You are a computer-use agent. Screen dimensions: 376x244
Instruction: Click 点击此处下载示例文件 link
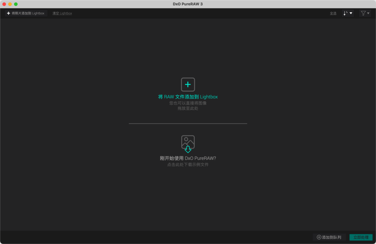pyautogui.click(x=188, y=164)
